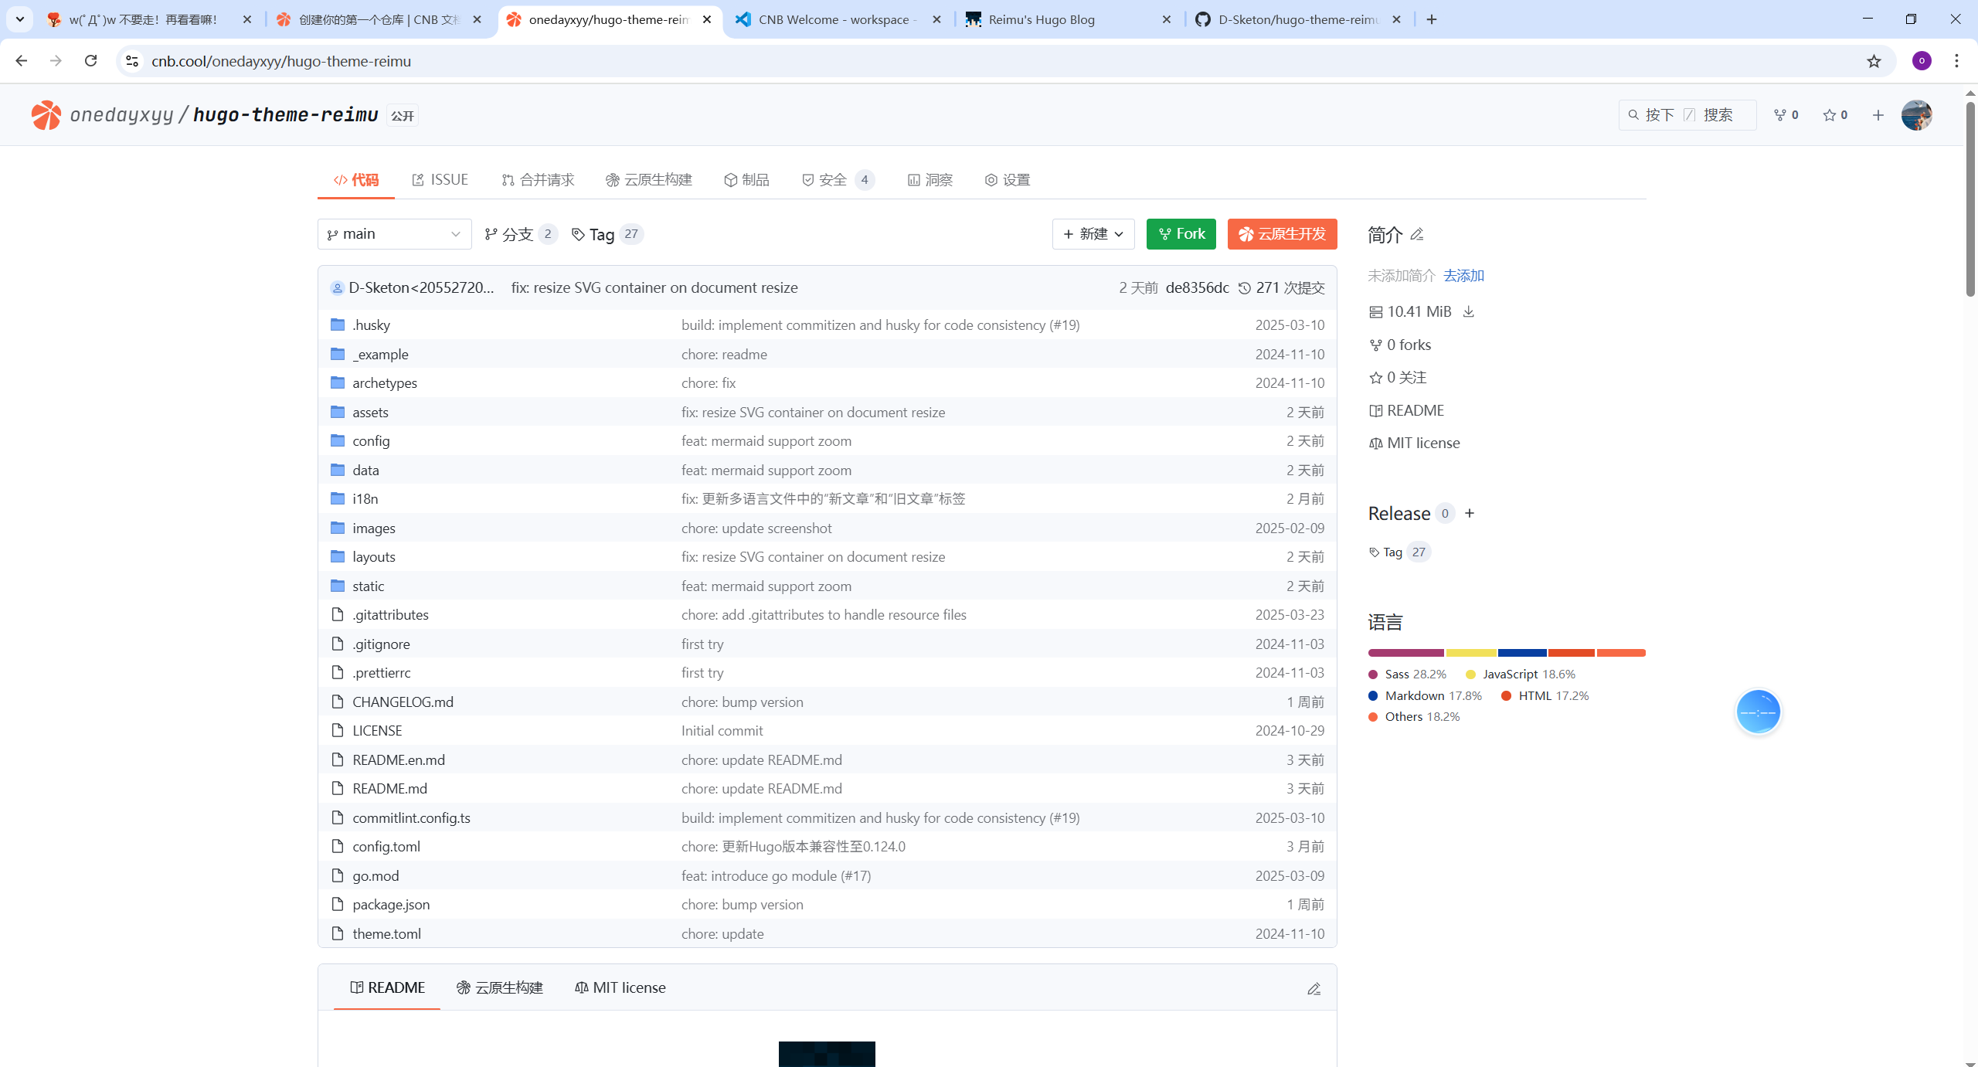Click the Sass segment of the language bar
Image resolution: width=1978 pixels, height=1067 pixels.
[1405, 653]
